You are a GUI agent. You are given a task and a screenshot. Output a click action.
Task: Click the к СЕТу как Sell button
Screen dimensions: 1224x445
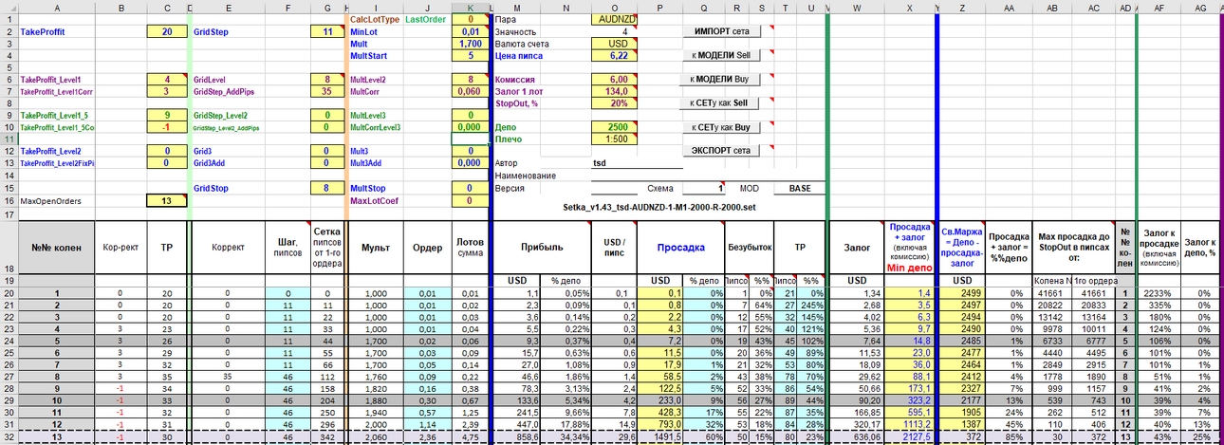coord(721,102)
